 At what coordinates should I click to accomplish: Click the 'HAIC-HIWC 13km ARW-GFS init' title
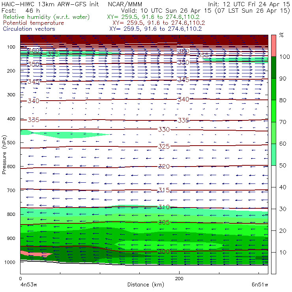[50, 4]
